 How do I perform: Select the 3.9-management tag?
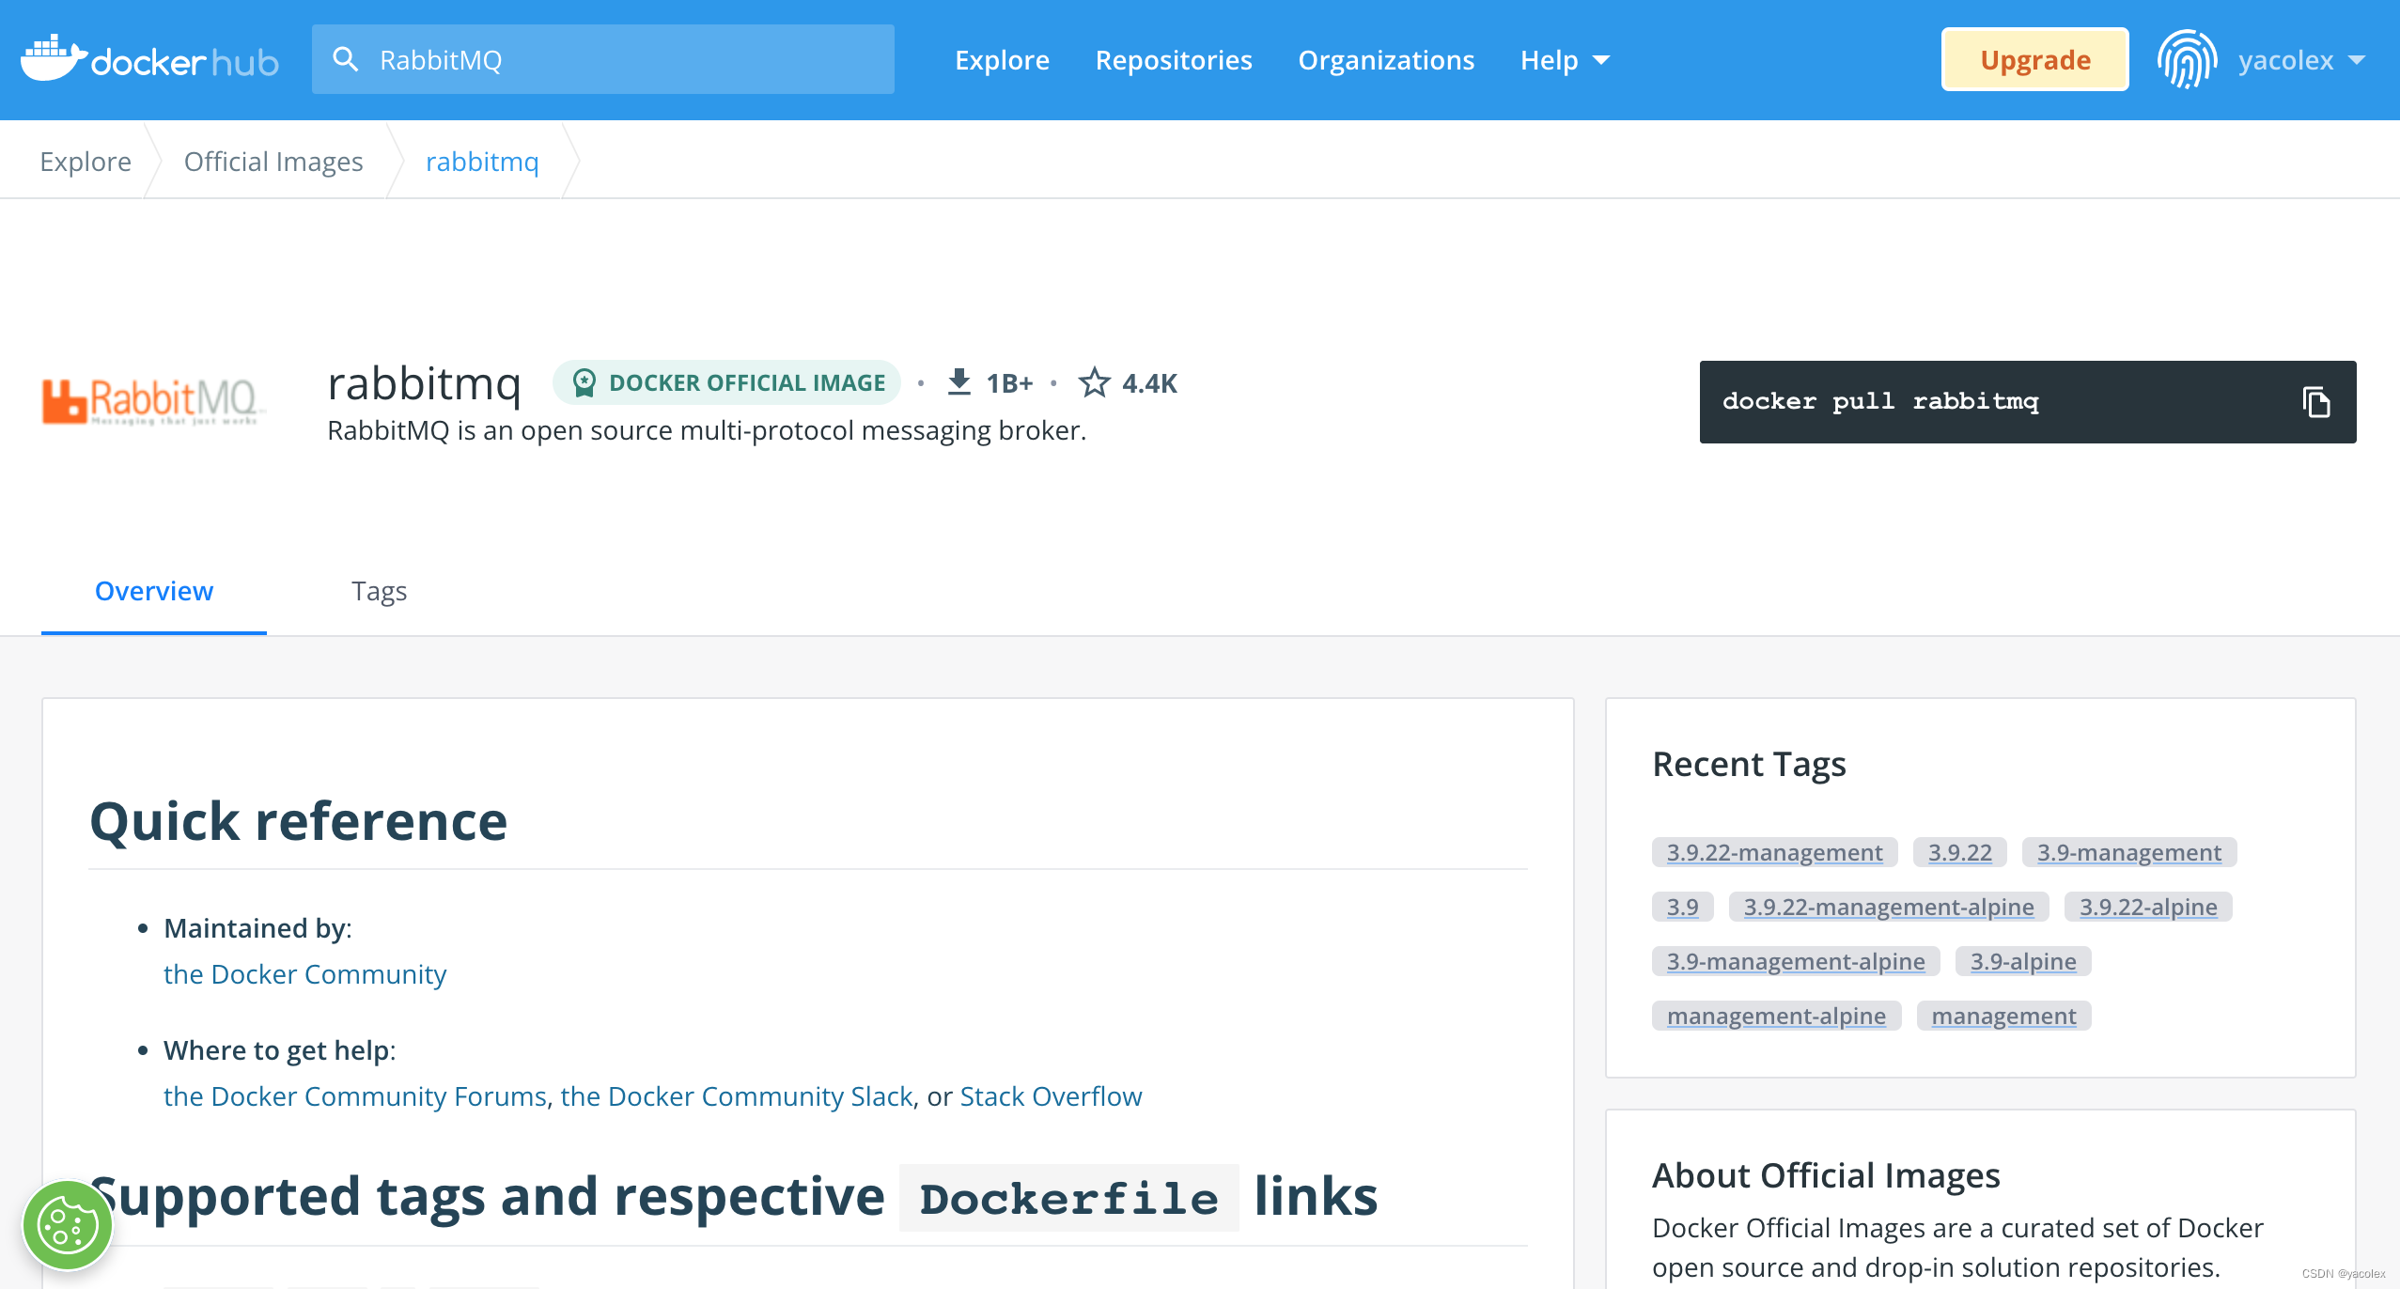[x=2129, y=852]
